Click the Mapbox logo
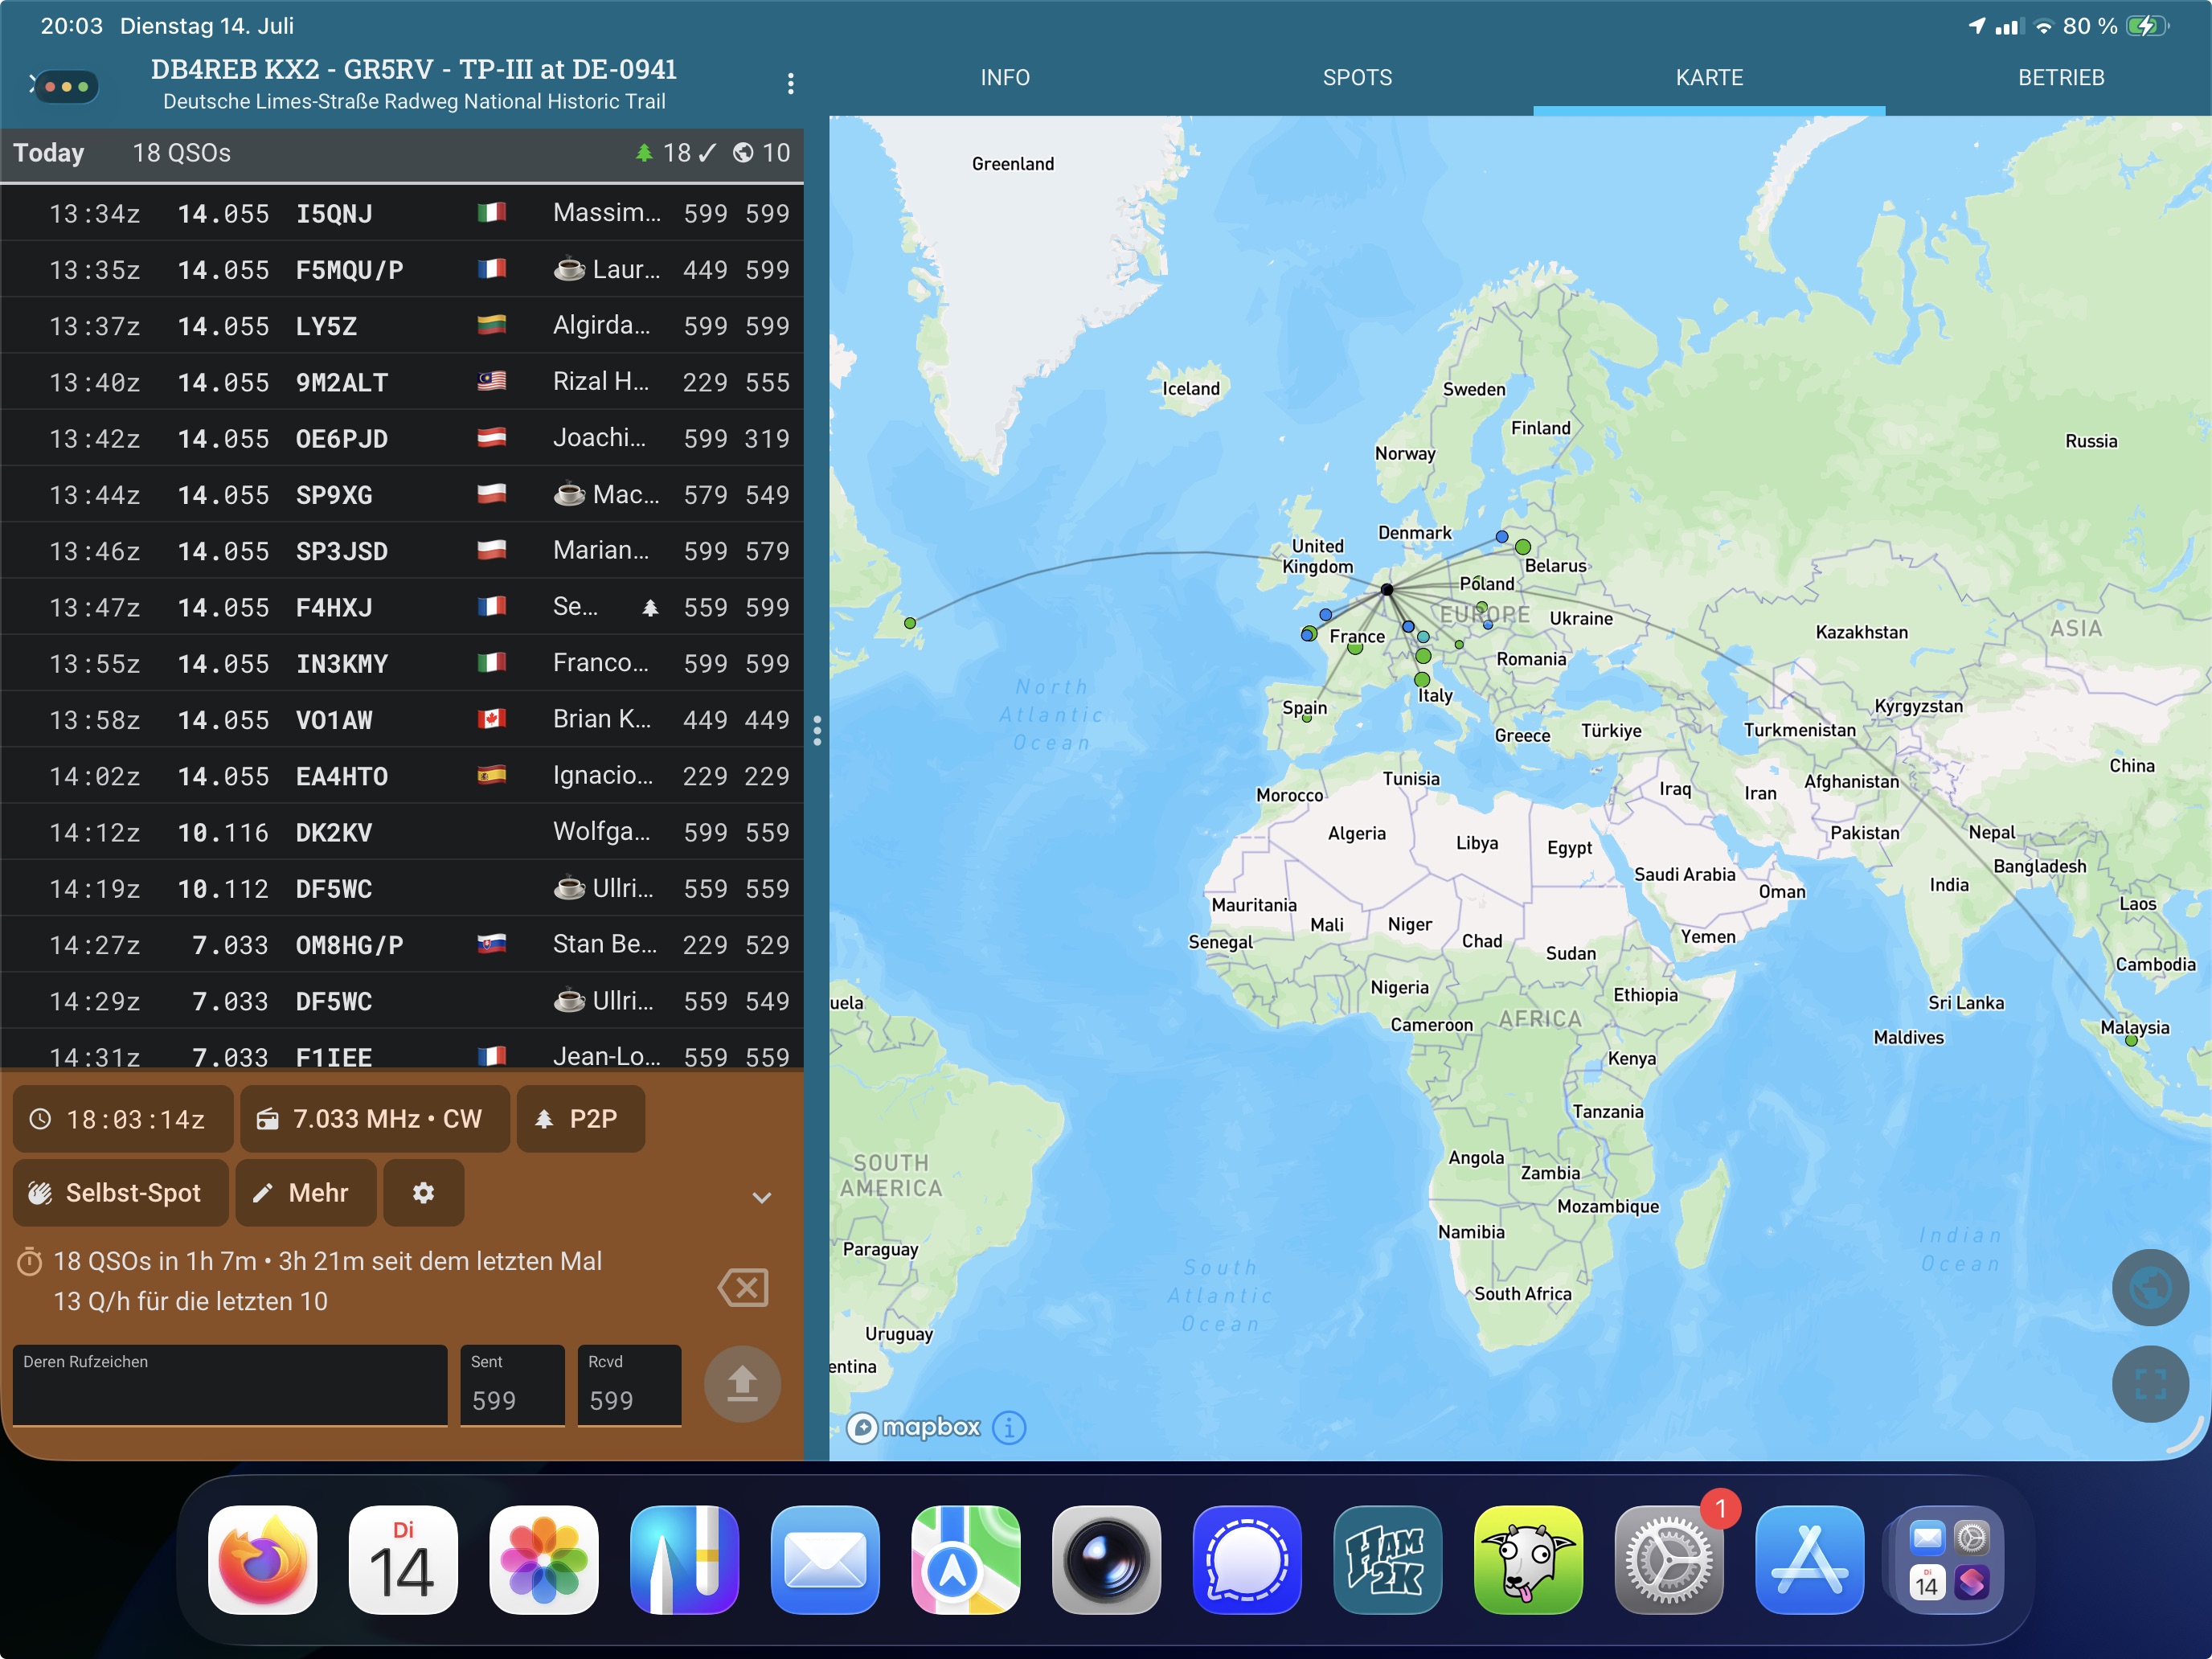The width and height of the screenshot is (2212, 1659). pyautogui.click(x=915, y=1427)
